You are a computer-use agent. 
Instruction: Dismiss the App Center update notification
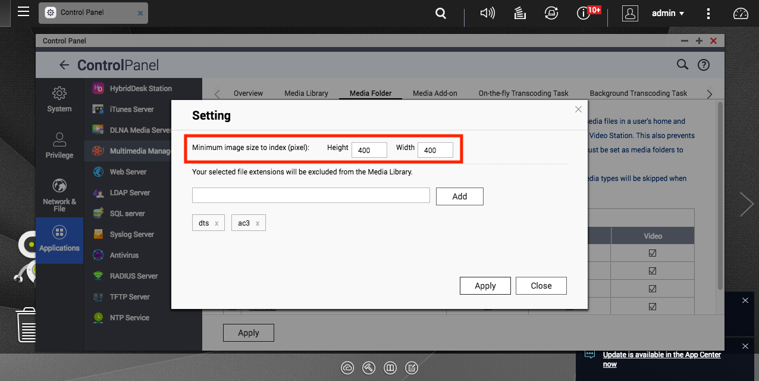(745, 346)
